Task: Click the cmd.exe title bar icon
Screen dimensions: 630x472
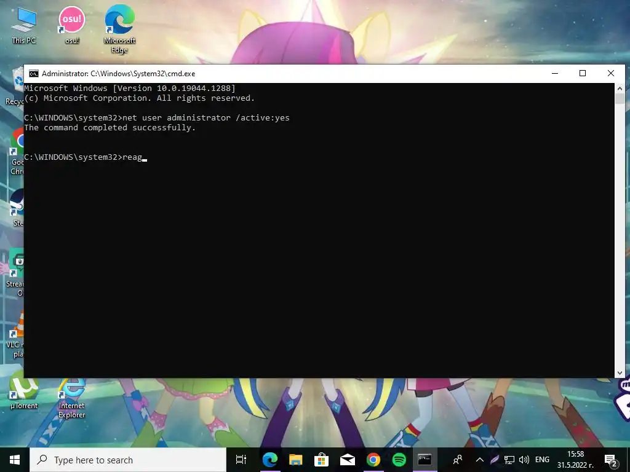Action: [34, 74]
